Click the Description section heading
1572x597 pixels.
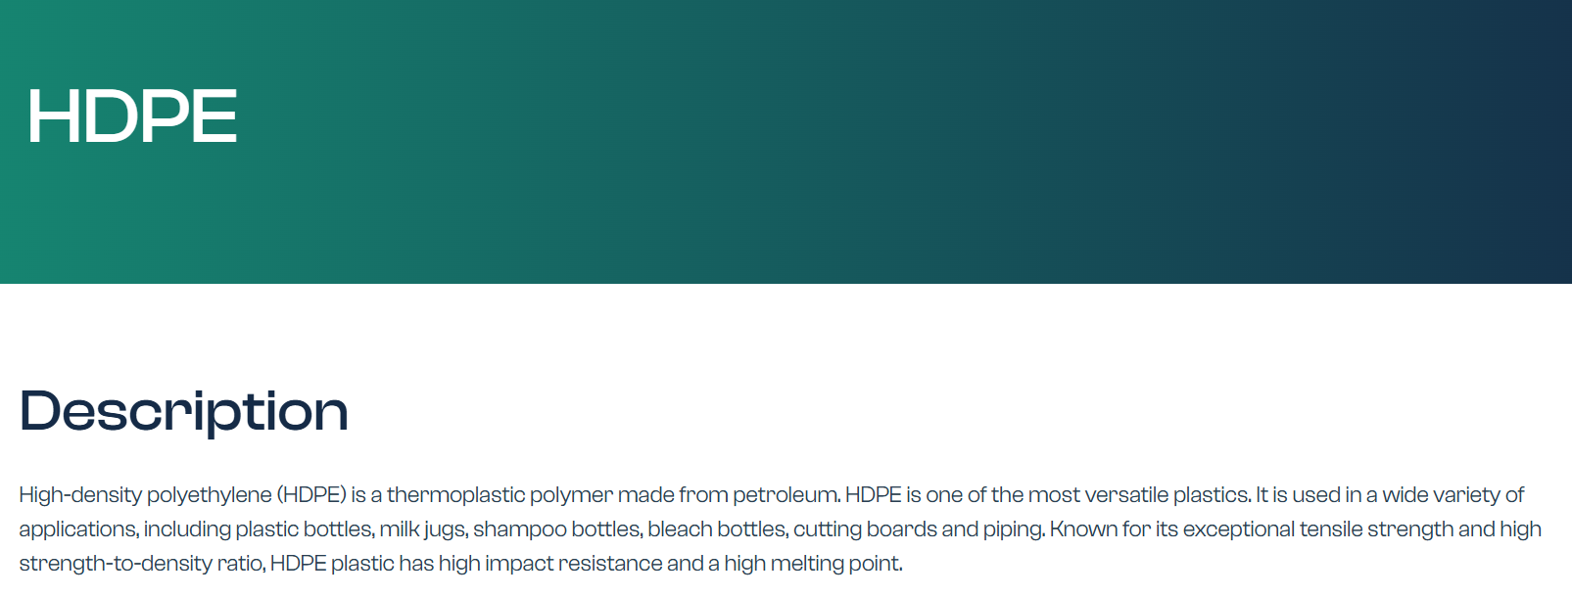[x=184, y=411]
